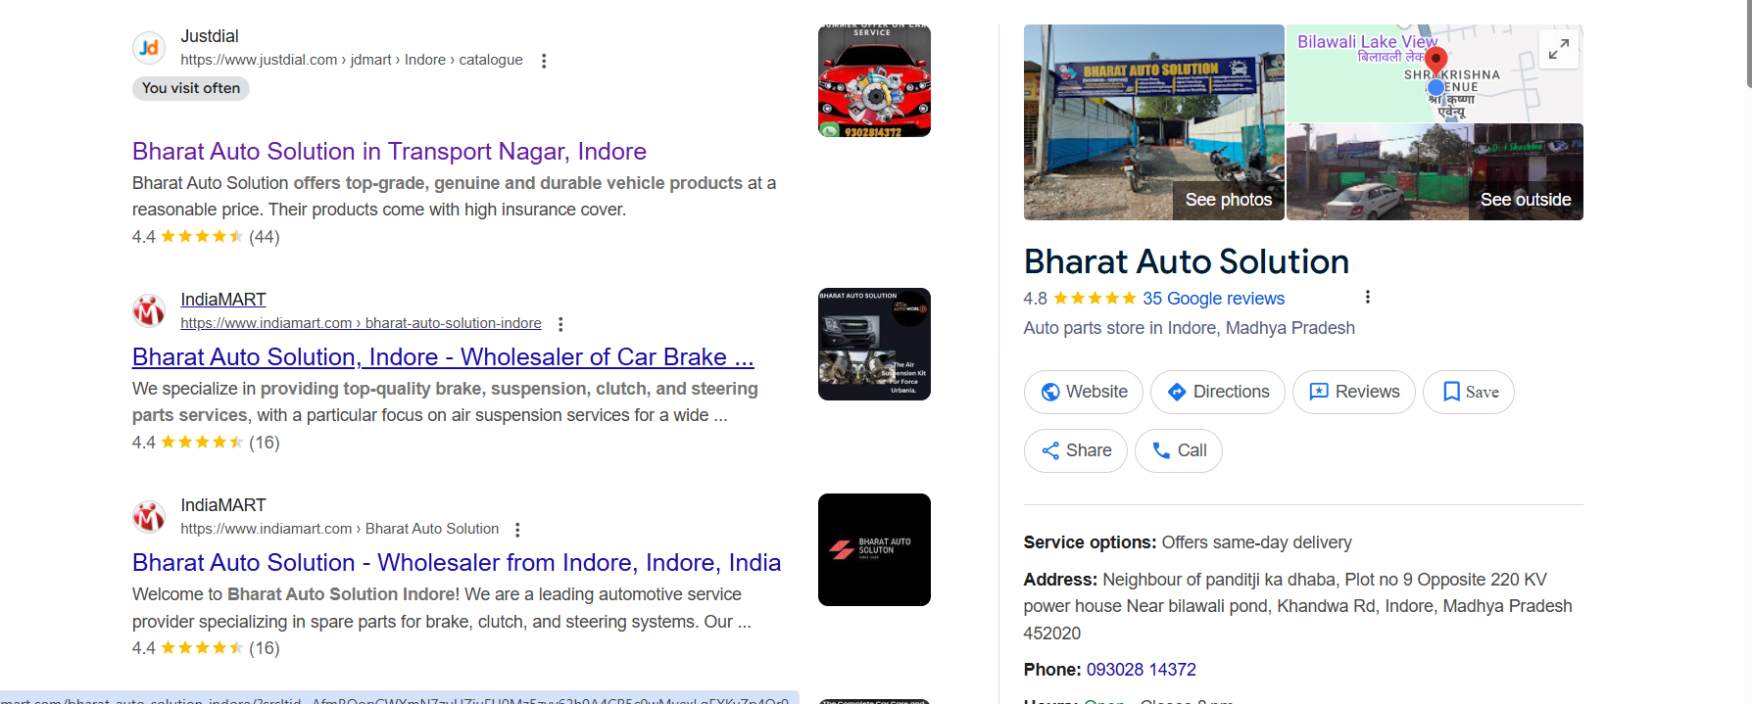The width and height of the screenshot is (1752, 704).
Task: Click the first IndiaMART favicon, above the Car Brake result
Action: (x=149, y=311)
